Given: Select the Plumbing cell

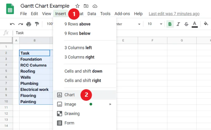Looking at the screenshot, I should tap(35, 84).
